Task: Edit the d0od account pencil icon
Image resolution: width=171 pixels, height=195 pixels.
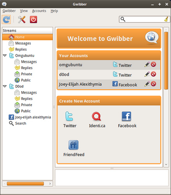Action: 147,74
